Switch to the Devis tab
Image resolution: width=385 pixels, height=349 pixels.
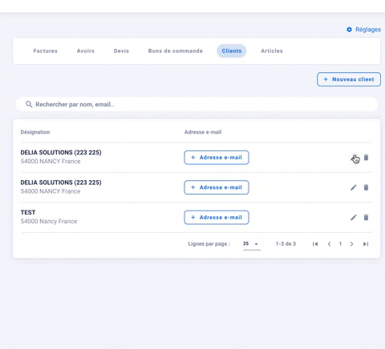121,51
